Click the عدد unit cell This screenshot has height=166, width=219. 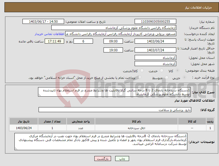click(x=81, y=128)
